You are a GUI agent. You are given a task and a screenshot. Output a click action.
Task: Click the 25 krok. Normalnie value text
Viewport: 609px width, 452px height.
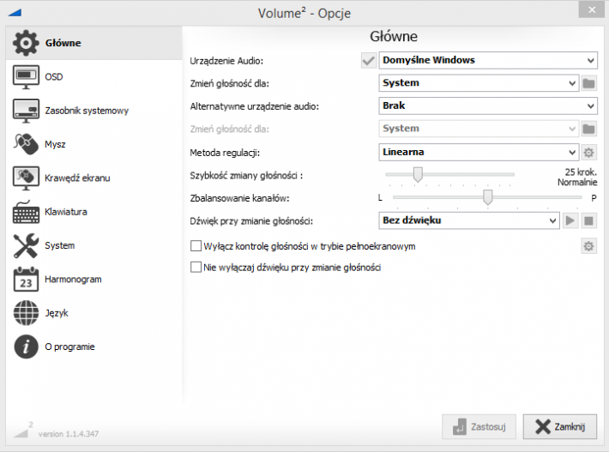(x=577, y=177)
